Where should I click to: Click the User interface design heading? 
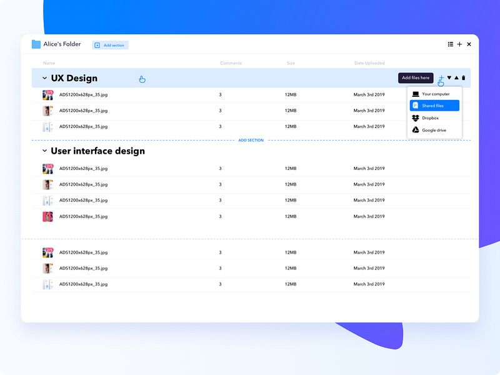pyautogui.click(x=98, y=151)
